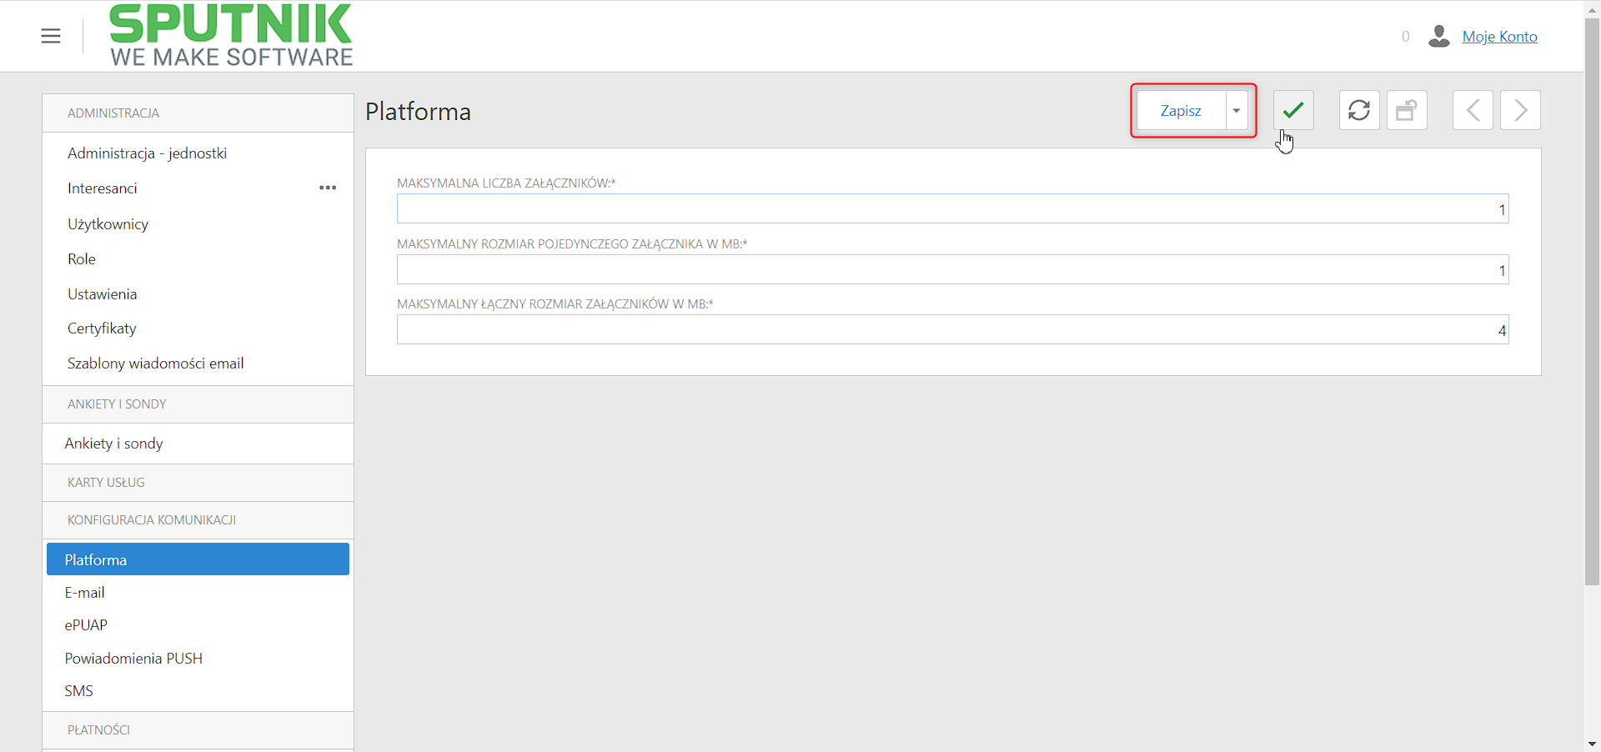
Task: Click the green checkmark confirm icon
Action: 1293,110
